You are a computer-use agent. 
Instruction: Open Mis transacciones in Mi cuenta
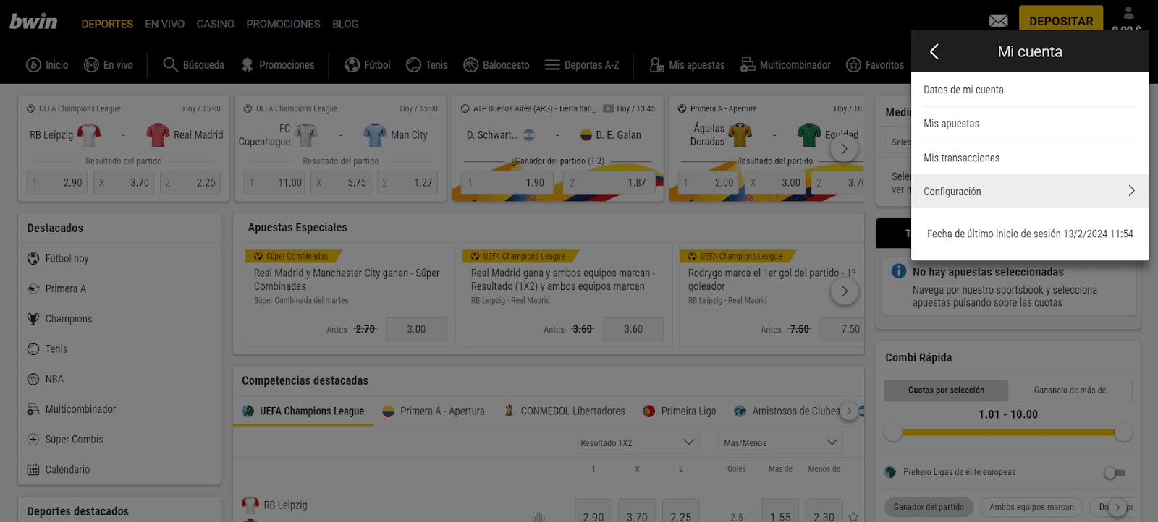tap(1030, 158)
